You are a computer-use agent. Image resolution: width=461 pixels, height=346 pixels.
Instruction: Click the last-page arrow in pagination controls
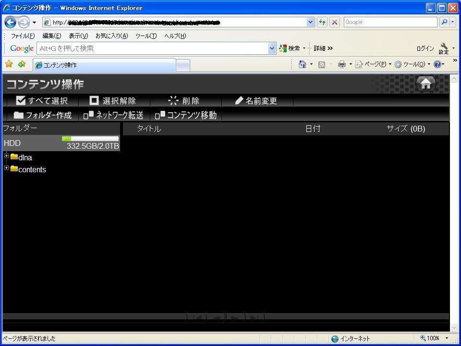(255, 318)
